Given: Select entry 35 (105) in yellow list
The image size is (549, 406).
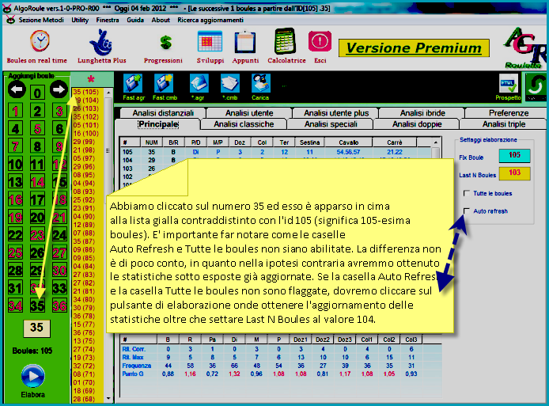Looking at the screenshot, I should [x=85, y=92].
